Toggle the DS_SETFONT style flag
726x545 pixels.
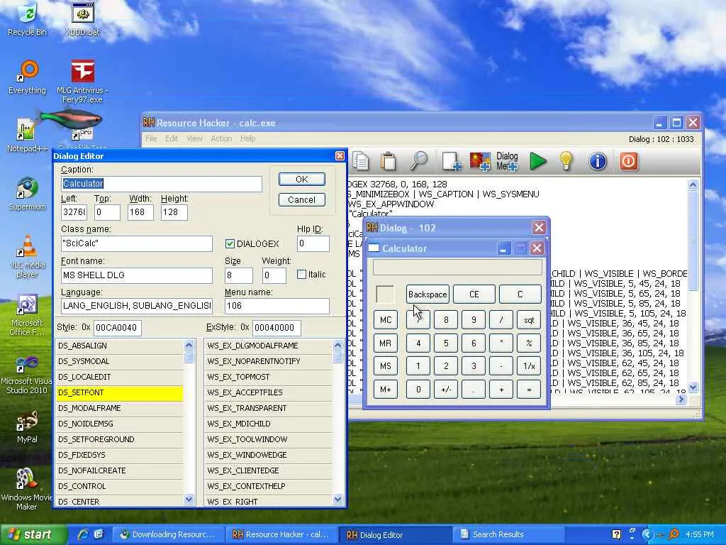point(119,392)
